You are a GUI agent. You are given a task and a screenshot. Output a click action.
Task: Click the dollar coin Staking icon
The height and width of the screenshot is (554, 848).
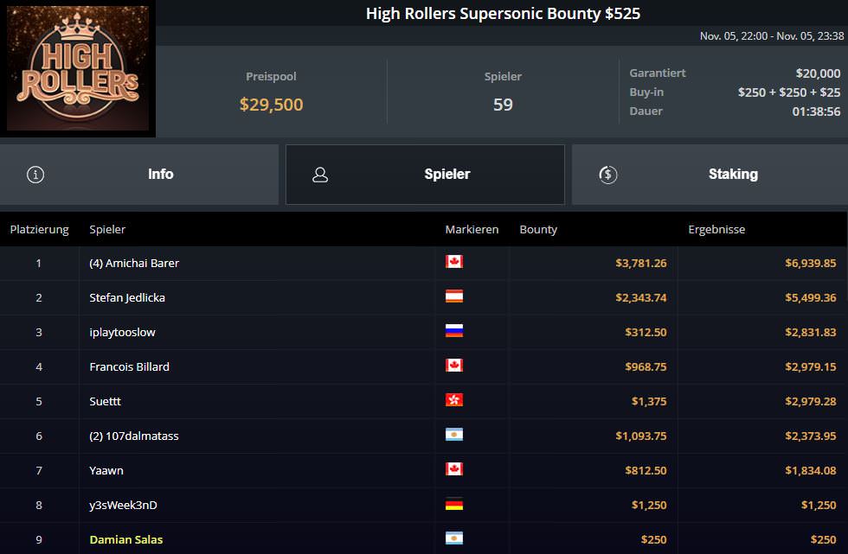pyautogui.click(x=607, y=175)
